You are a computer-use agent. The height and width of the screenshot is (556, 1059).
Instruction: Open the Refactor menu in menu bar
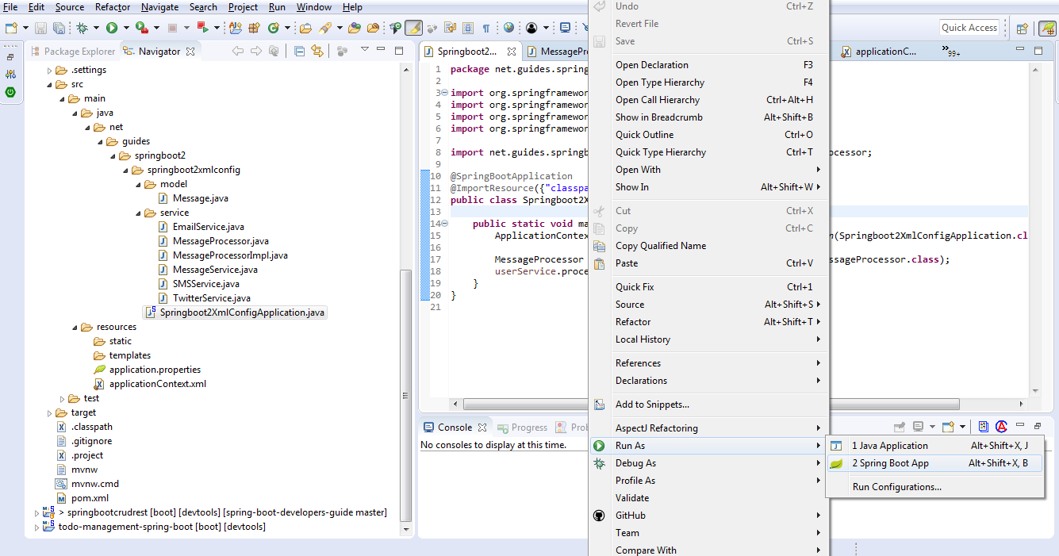[x=113, y=7]
